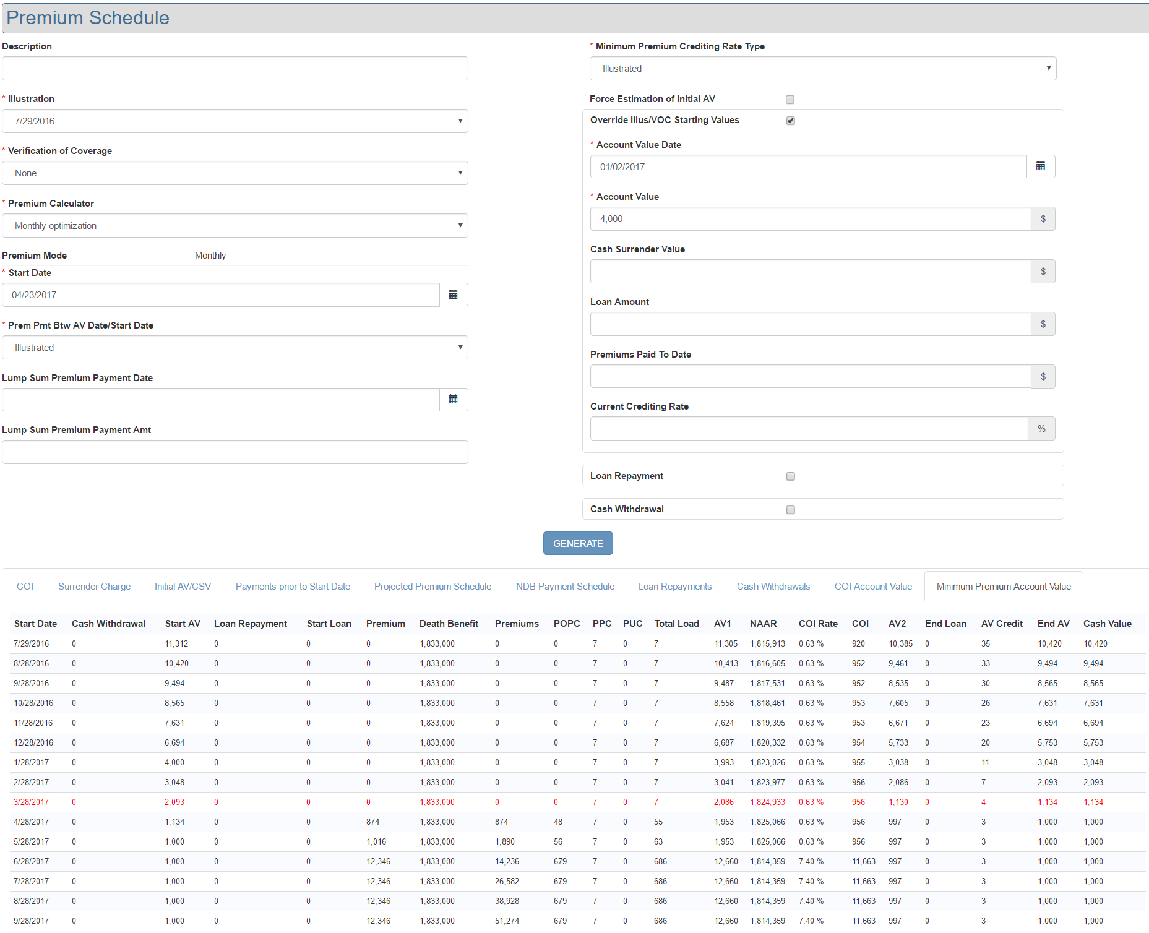This screenshot has height=933, width=1149.
Task: Open the Projected Premium Schedule tab
Action: pyautogui.click(x=432, y=587)
